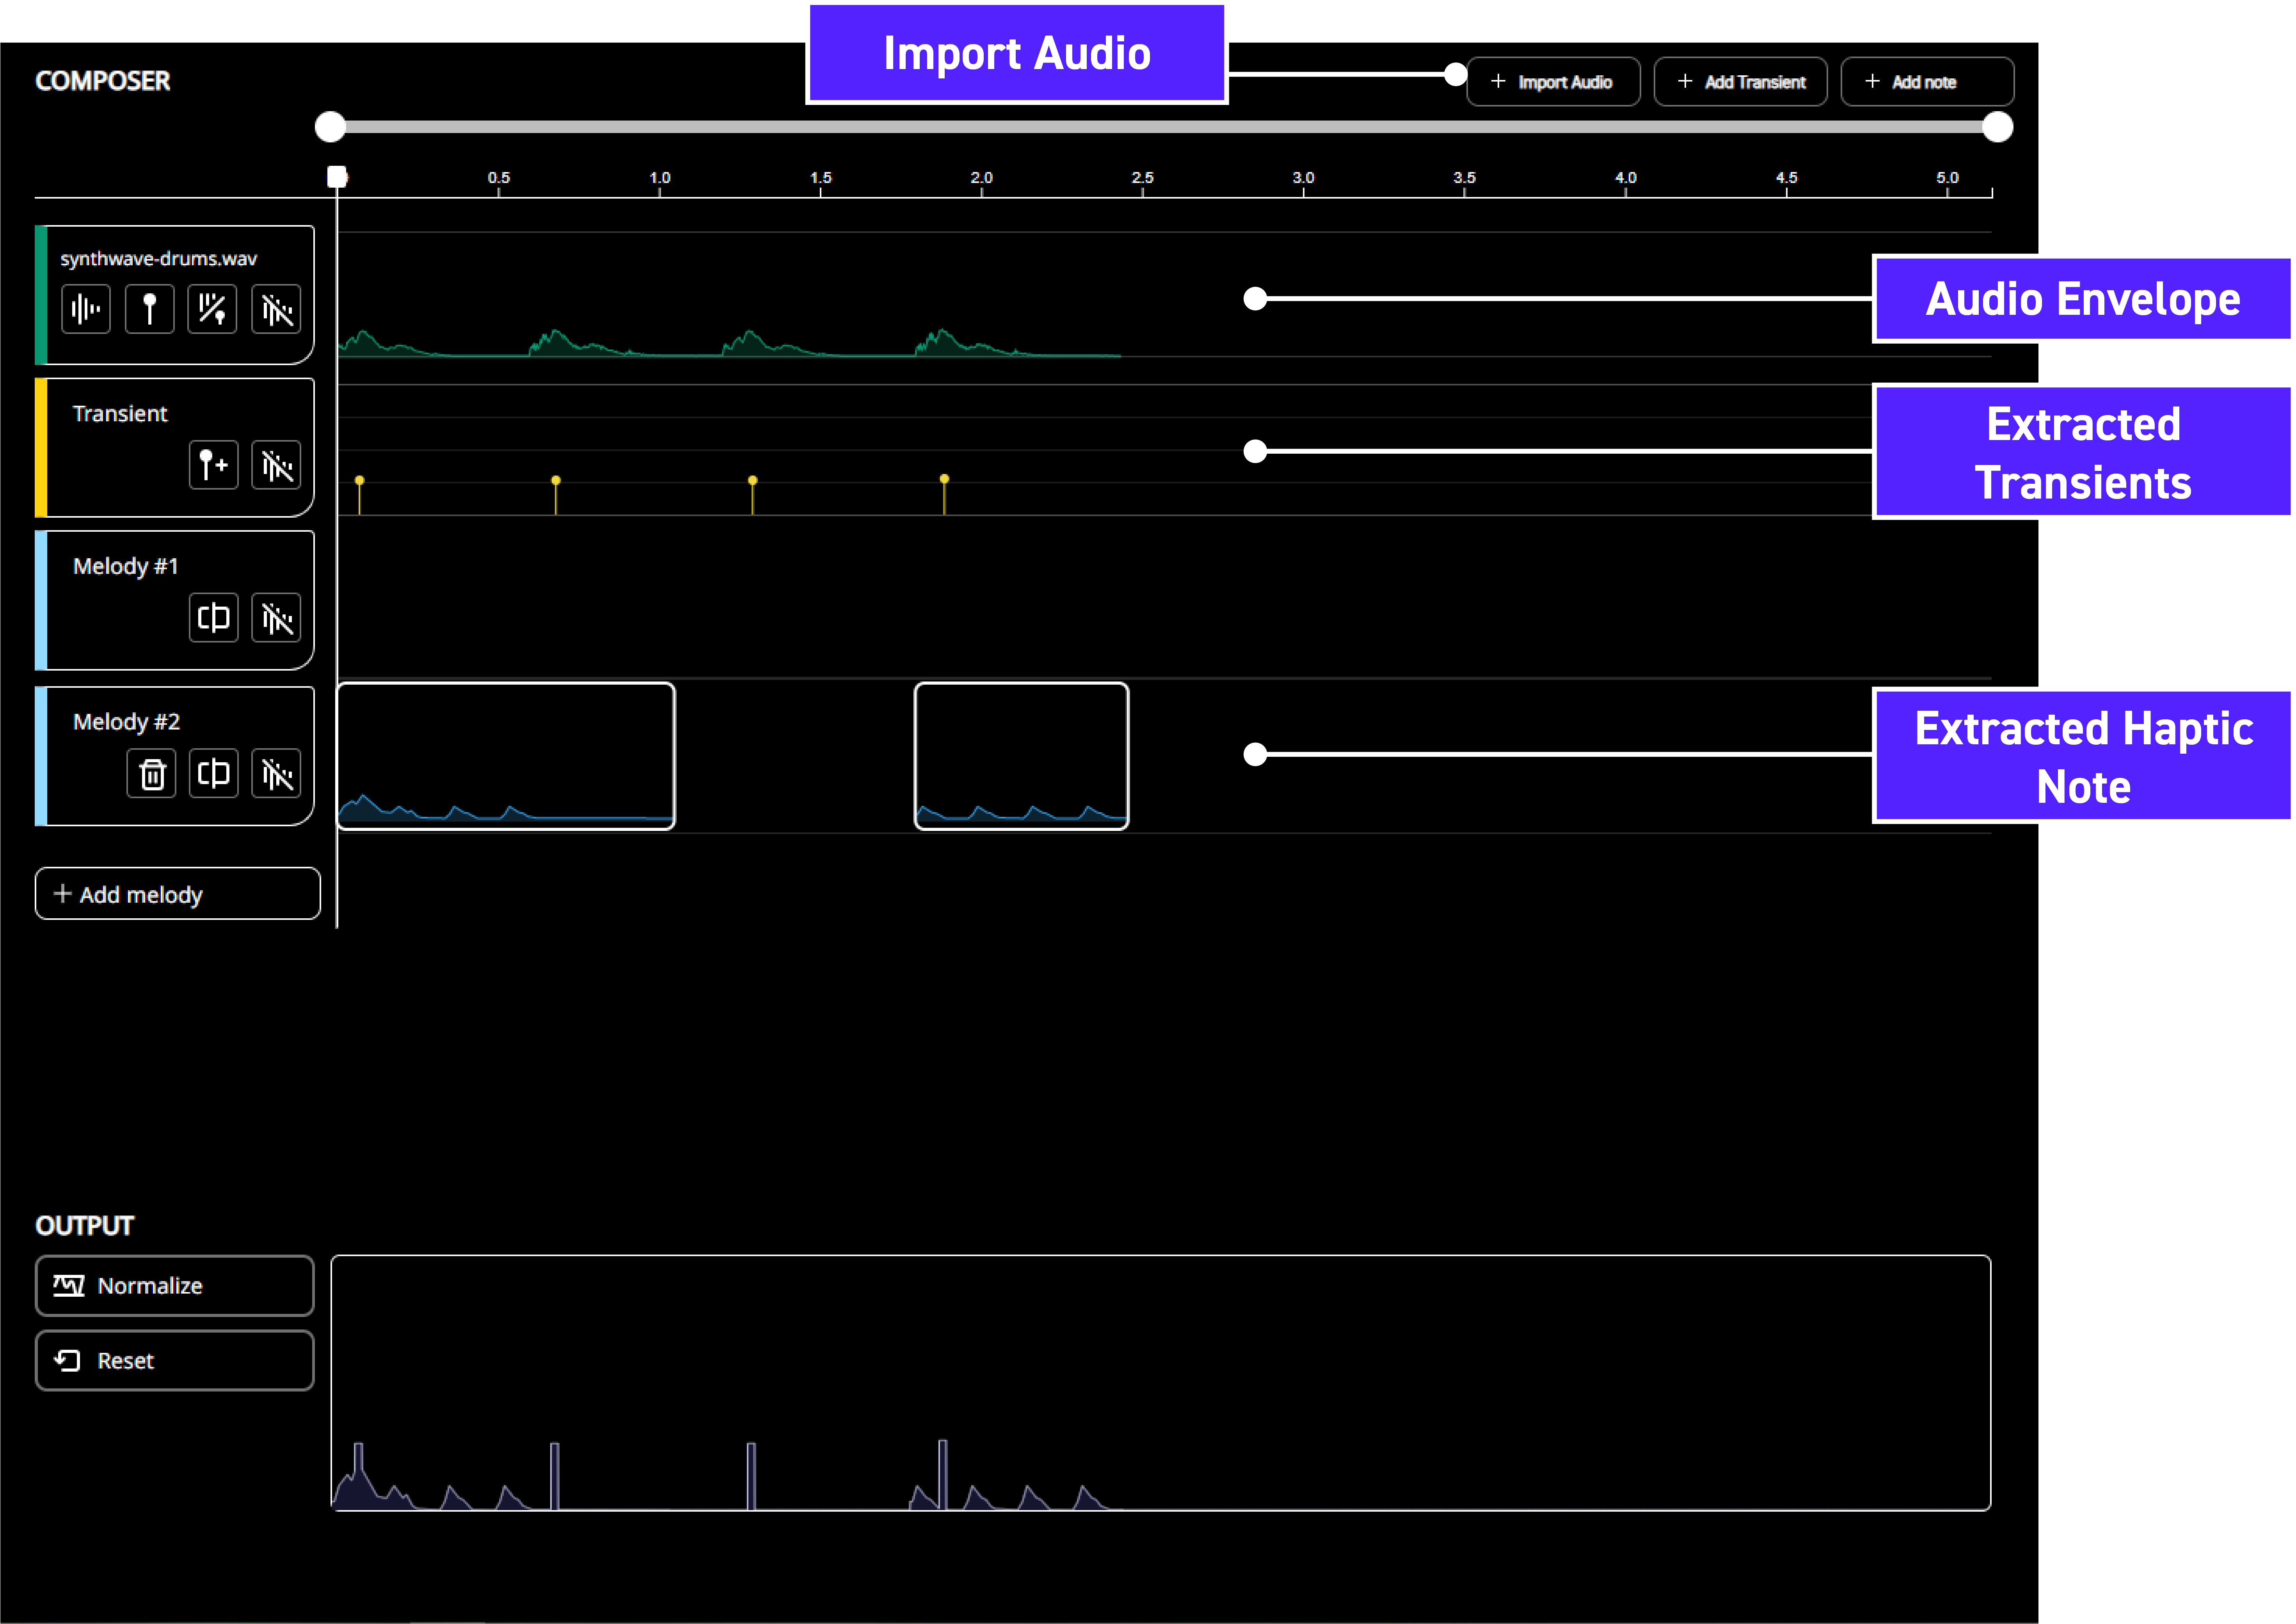Click the Melody #1 track label

126,567
